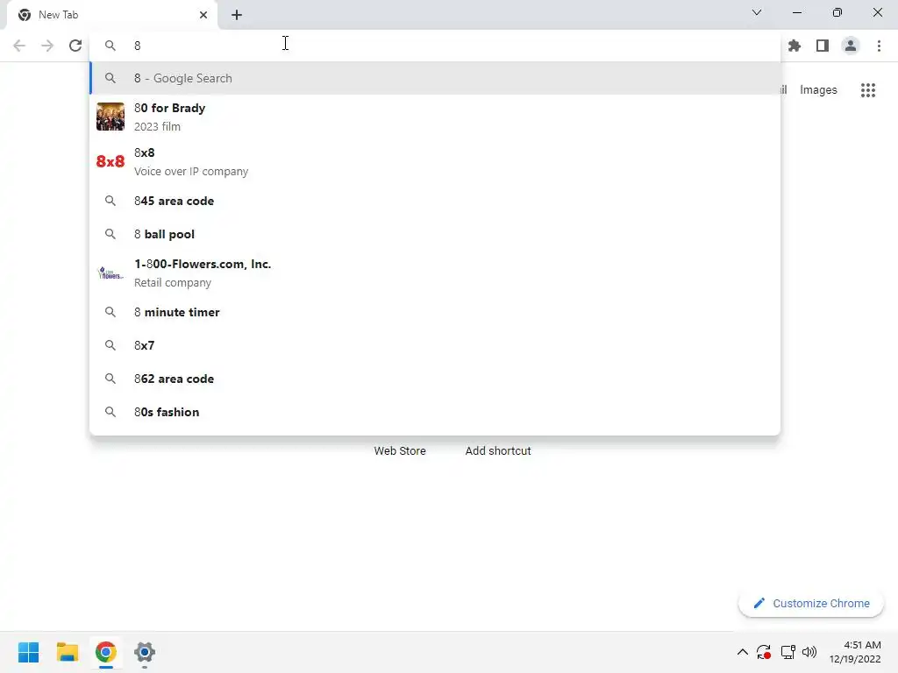Pick '8 minute timer' suggestion
This screenshot has width=898, height=673.
pos(435,312)
